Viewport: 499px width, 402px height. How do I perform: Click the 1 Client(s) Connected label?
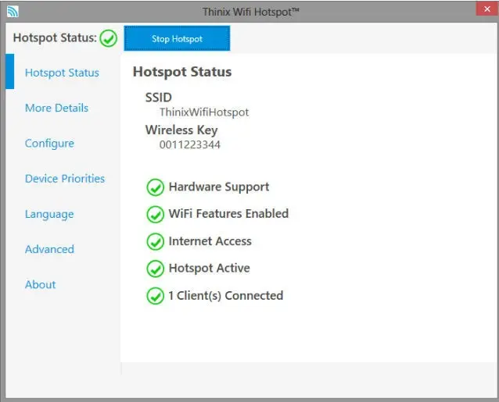tap(225, 296)
